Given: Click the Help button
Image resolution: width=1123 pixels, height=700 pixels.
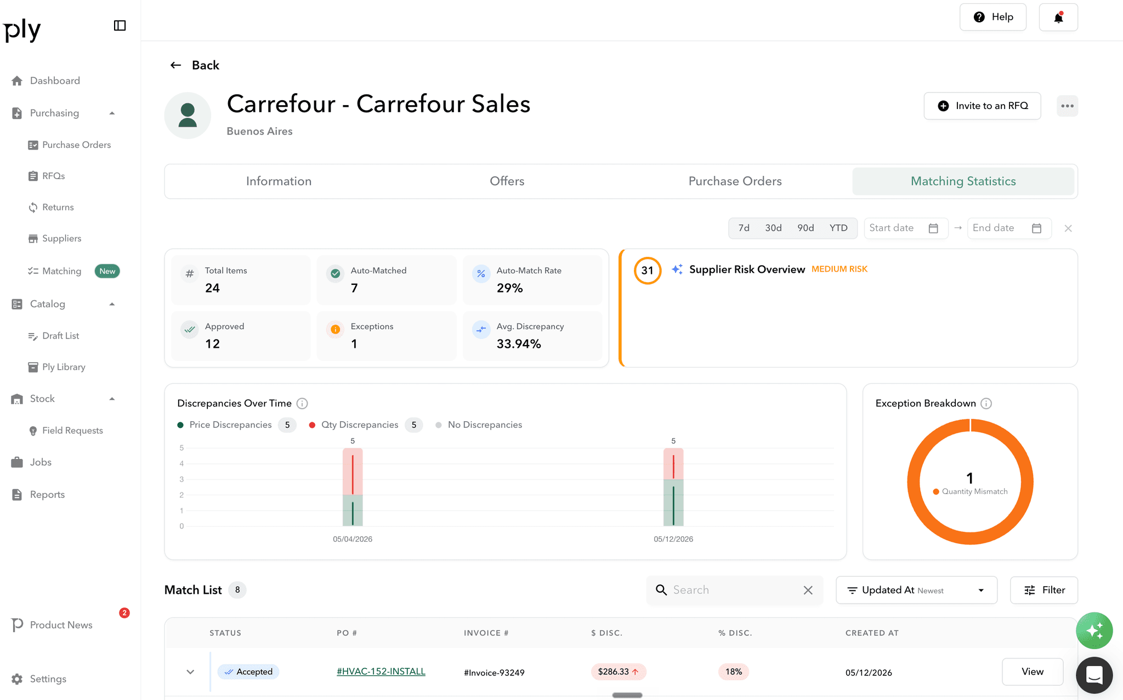Looking at the screenshot, I should (x=993, y=18).
